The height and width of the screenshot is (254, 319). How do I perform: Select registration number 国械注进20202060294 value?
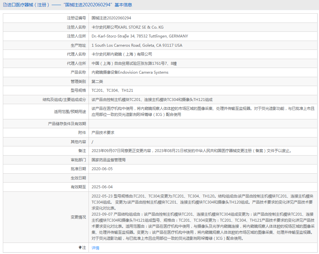(x=111, y=18)
